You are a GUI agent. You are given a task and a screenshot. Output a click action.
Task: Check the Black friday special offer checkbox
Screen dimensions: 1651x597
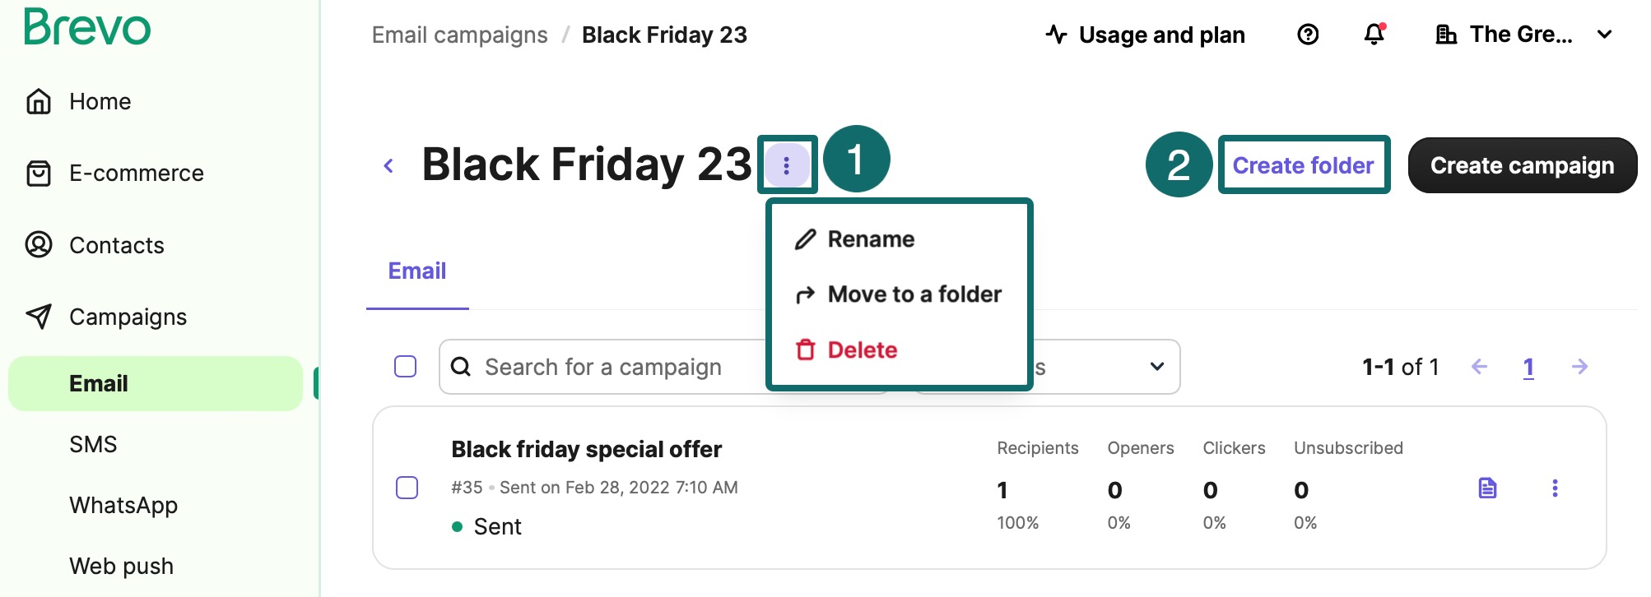click(407, 488)
